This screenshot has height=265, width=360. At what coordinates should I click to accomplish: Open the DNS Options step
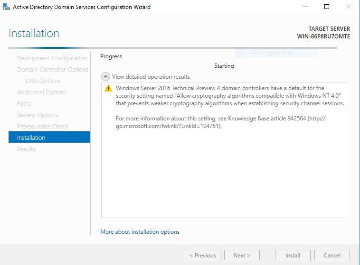coord(43,81)
